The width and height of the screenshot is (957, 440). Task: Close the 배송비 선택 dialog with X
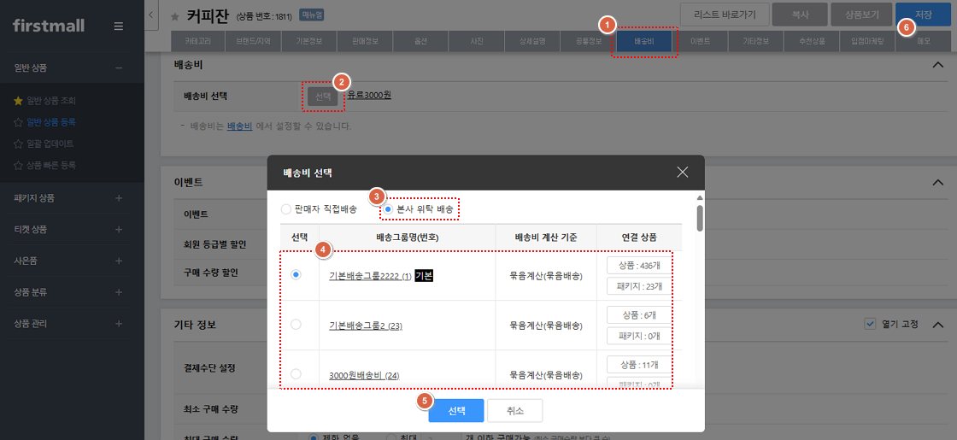(x=683, y=172)
